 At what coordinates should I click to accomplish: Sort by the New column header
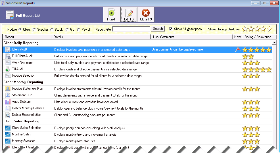tap(237, 37)
